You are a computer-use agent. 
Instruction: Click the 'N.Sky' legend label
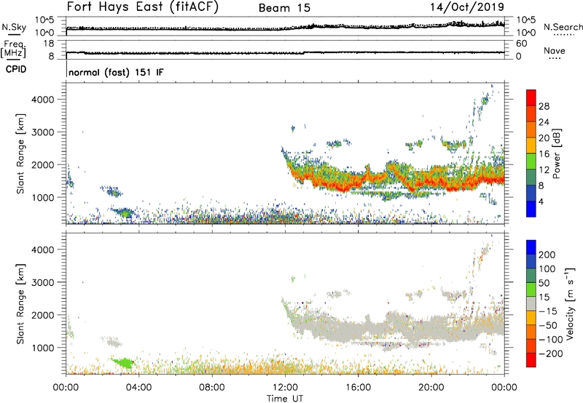click(14, 27)
